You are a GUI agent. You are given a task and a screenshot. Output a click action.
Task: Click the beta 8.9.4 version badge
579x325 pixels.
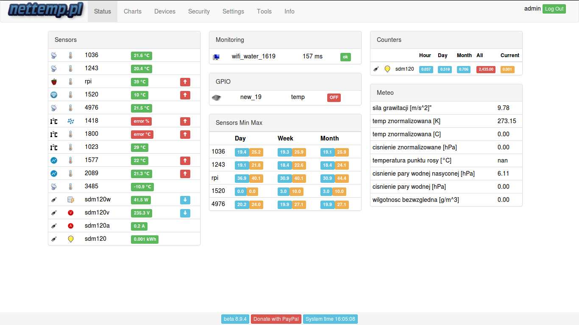(235, 319)
